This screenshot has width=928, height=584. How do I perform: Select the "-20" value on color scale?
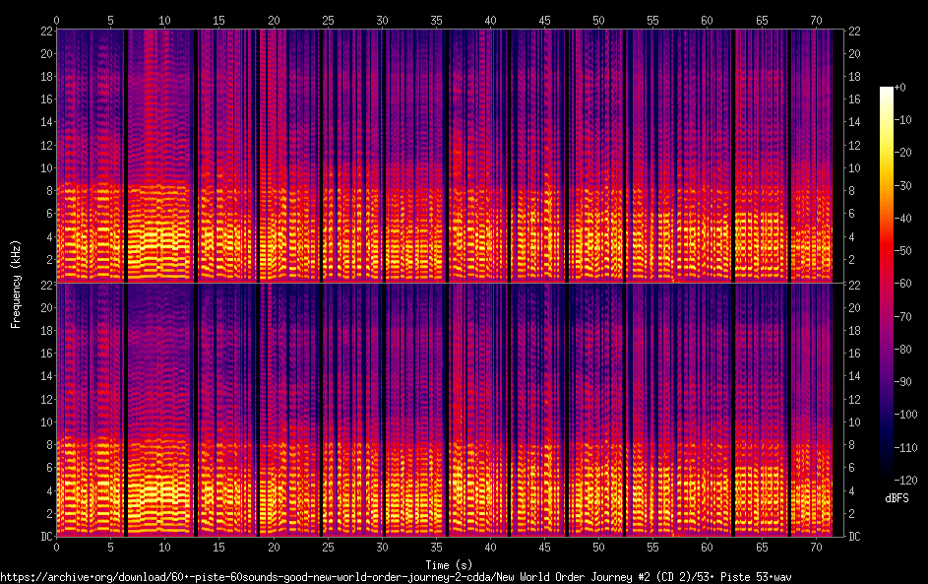902,153
